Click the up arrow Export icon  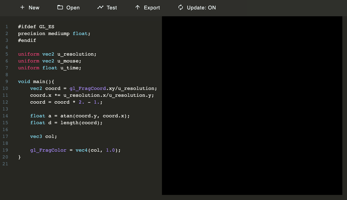point(137,7)
